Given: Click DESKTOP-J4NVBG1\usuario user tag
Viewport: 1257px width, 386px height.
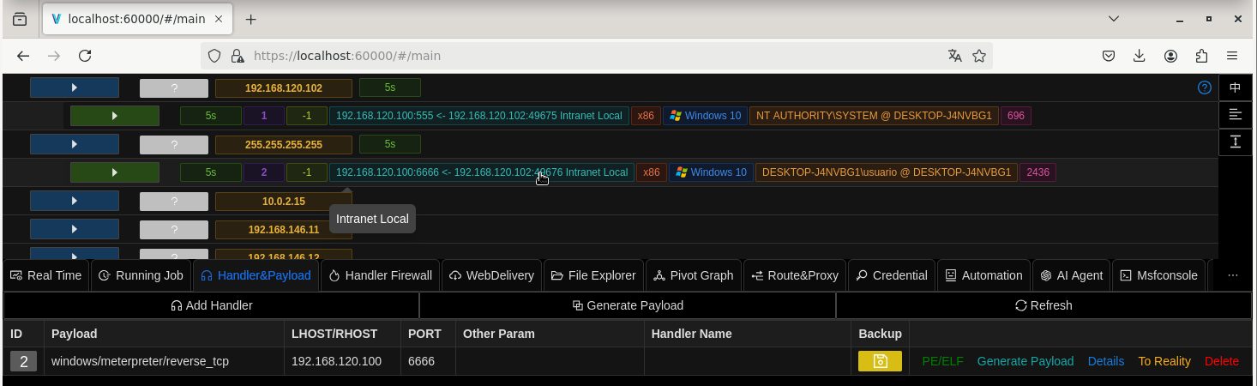Looking at the screenshot, I should [887, 172].
